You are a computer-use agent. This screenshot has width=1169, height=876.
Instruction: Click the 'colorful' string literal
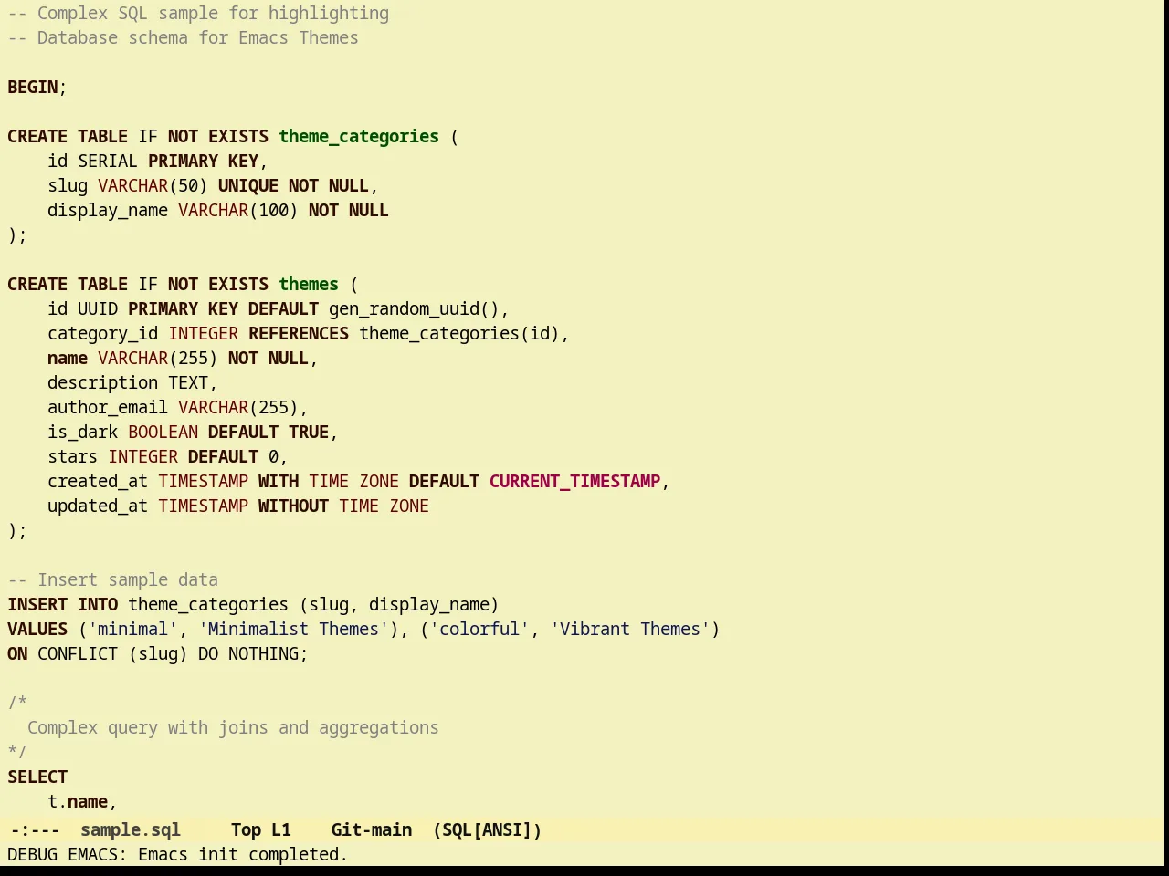[x=479, y=630]
